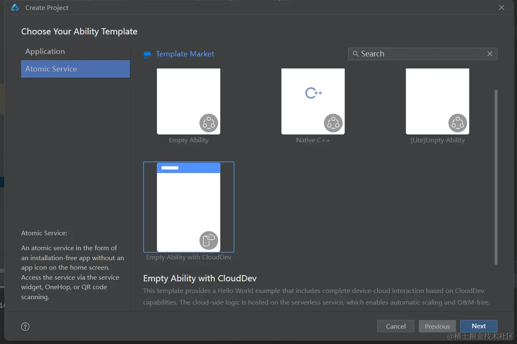Open the help question mark icon
This screenshot has width=517, height=344.
tap(25, 327)
